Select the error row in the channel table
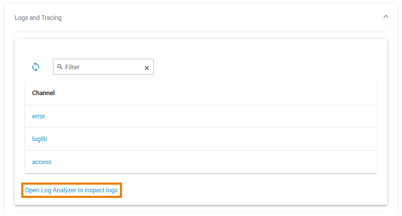The height and width of the screenshot is (216, 402). [201, 116]
